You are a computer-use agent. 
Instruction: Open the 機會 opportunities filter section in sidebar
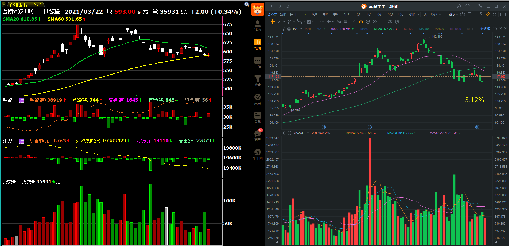257,81
